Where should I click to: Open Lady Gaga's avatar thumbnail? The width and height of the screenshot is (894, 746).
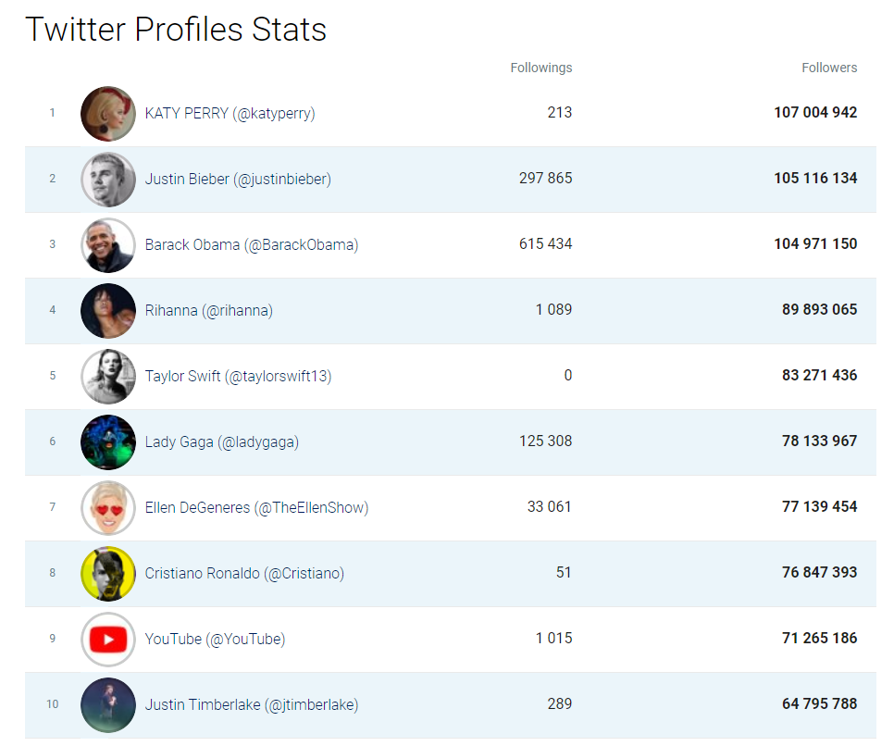point(108,442)
